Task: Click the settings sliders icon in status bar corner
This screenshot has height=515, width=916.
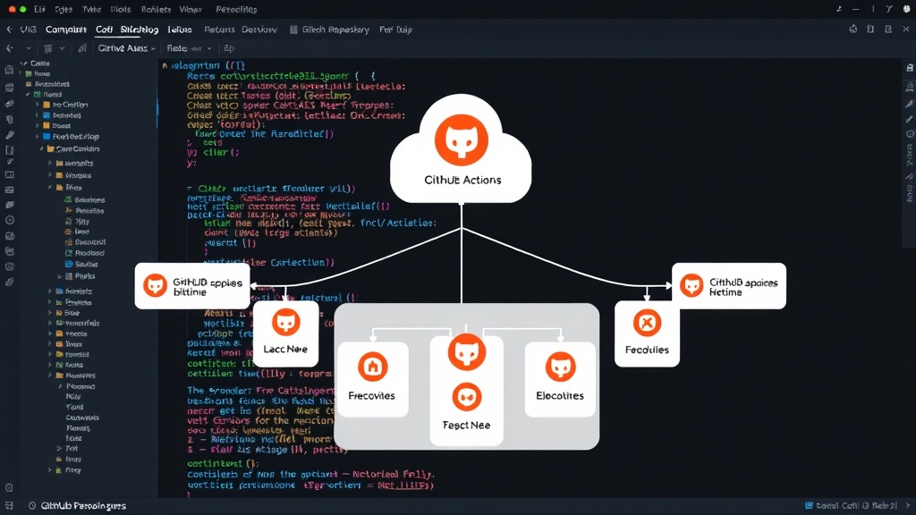Action: coord(9,506)
